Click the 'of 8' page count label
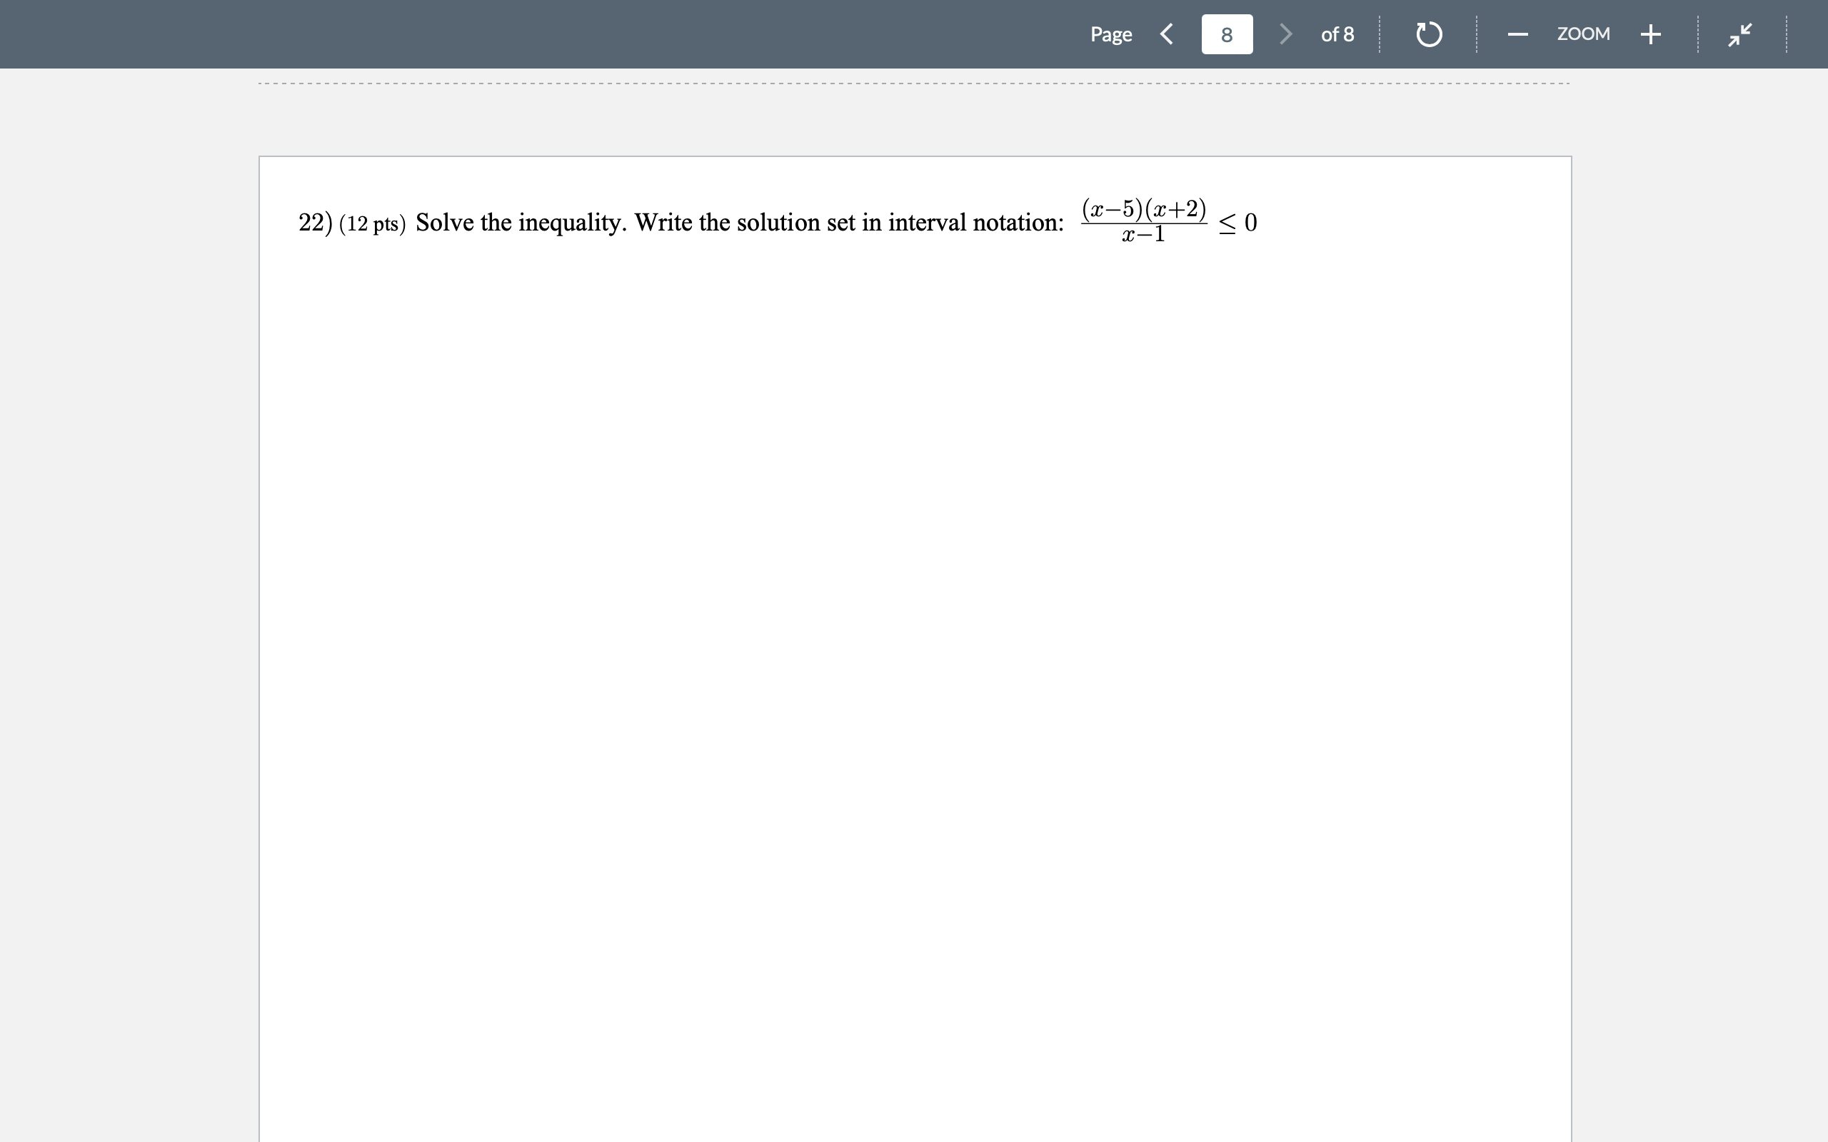Viewport: 1828px width, 1142px height. (x=1337, y=34)
